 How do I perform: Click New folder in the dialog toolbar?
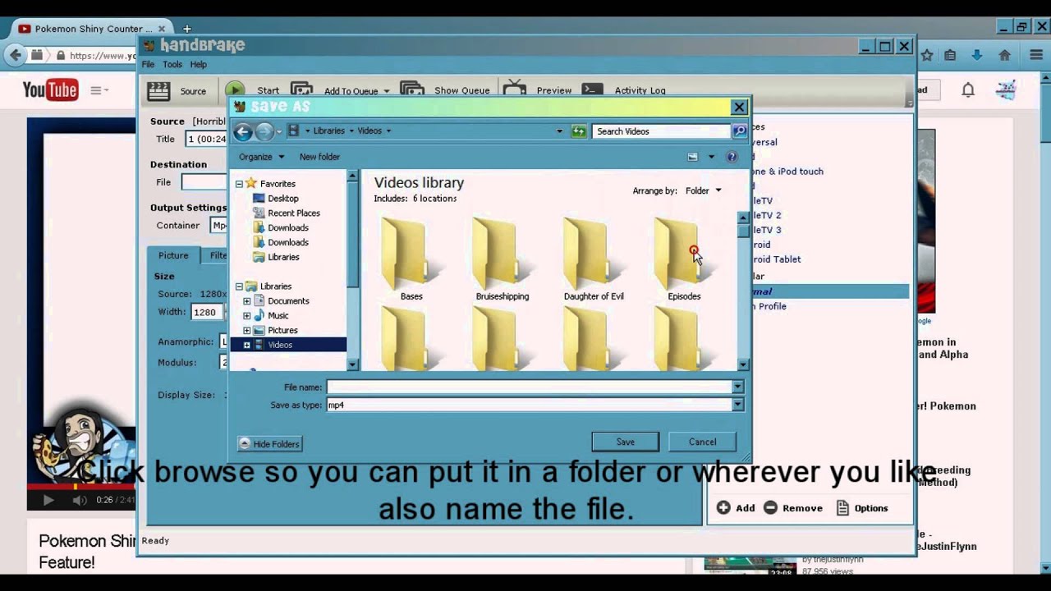pyautogui.click(x=319, y=157)
